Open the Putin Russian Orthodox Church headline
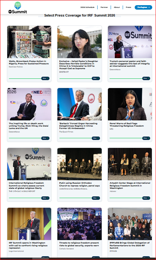This screenshot has height=260, width=156. tap(79, 184)
